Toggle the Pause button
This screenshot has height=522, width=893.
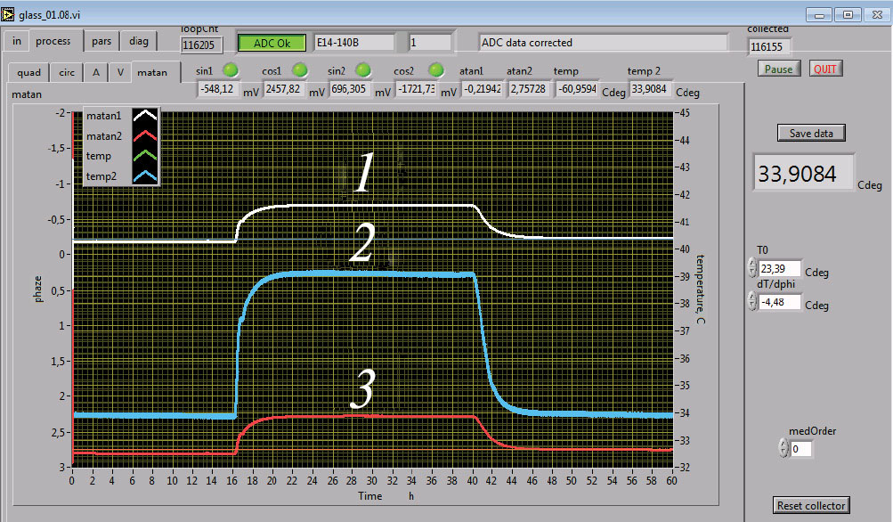(780, 69)
